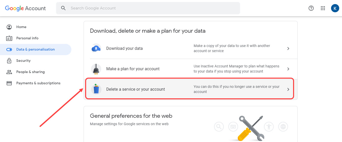Click the Personal info ID card icon

tap(9, 38)
